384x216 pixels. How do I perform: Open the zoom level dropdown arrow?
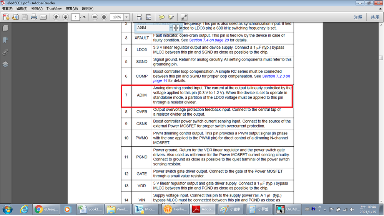pyautogui.click(x=126, y=17)
